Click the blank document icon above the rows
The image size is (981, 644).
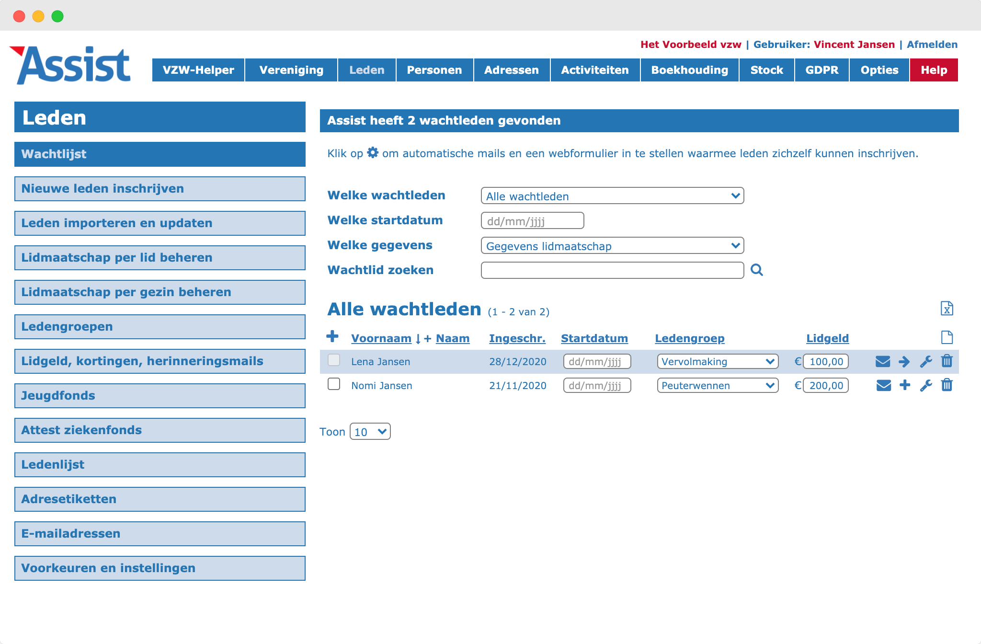click(947, 337)
